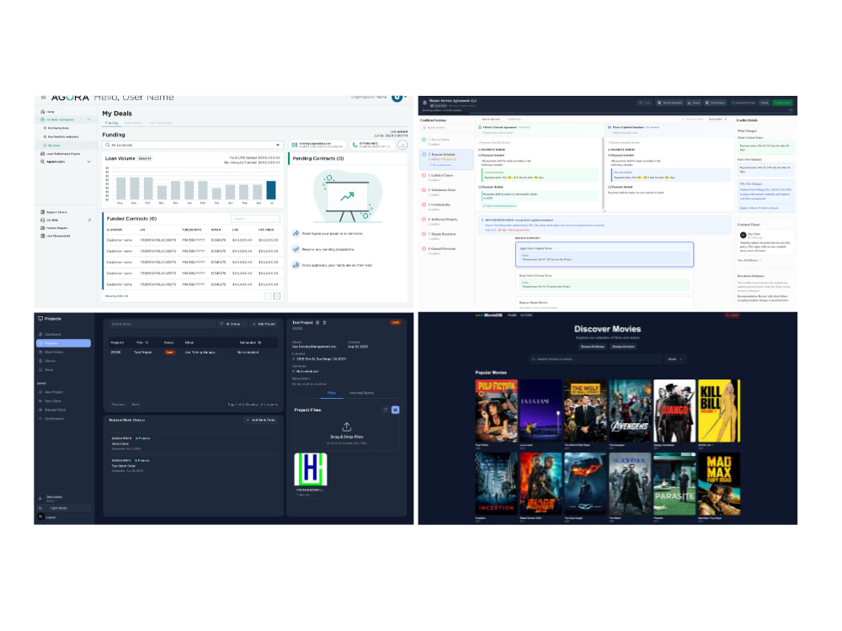Choose the Keep Client's Existing Terms option
842x631 pixels.
[x=604, y=281]
